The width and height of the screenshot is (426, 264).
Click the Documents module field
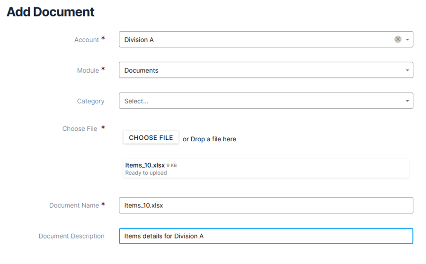pos(266,70)
